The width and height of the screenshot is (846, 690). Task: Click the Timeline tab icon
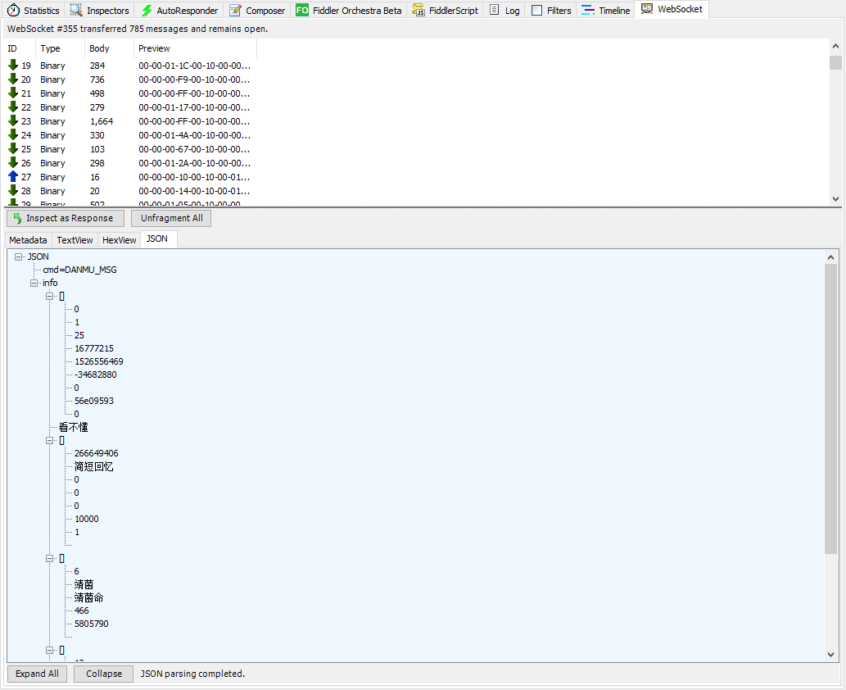coord(588,11)
